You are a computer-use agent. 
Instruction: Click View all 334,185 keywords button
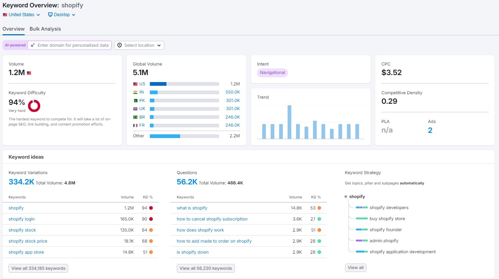pos(38,268)
